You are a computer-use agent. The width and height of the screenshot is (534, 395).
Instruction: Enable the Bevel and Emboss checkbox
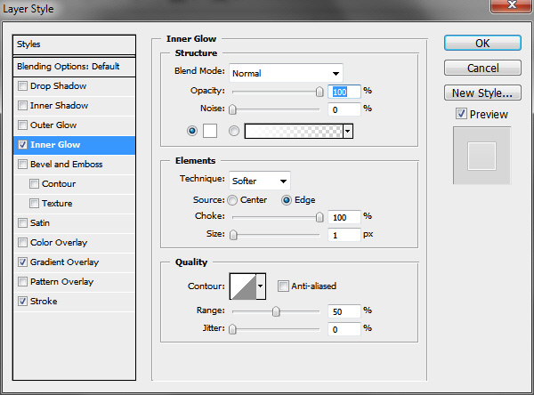pyautogui.click(x=22, y=164)
